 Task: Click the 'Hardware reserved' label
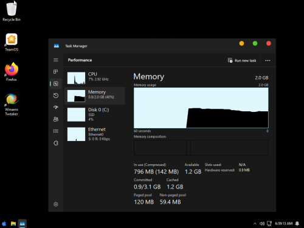pyautogui.click(x=219, y=170)
